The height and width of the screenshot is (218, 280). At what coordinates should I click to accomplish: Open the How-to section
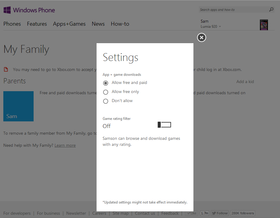(x=120, y=24)
